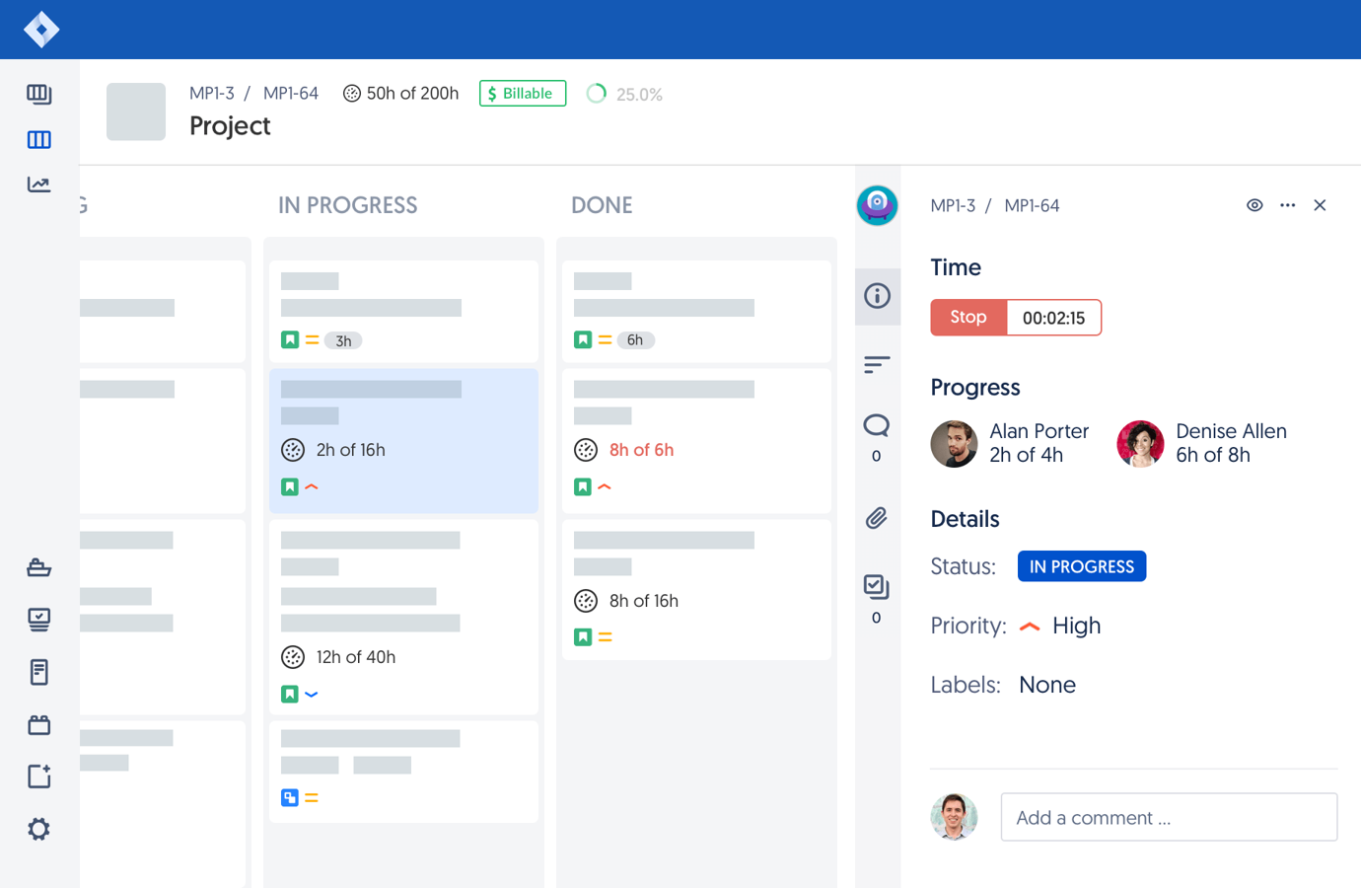Click the Jira diamond logo

(x=41, y=30)
